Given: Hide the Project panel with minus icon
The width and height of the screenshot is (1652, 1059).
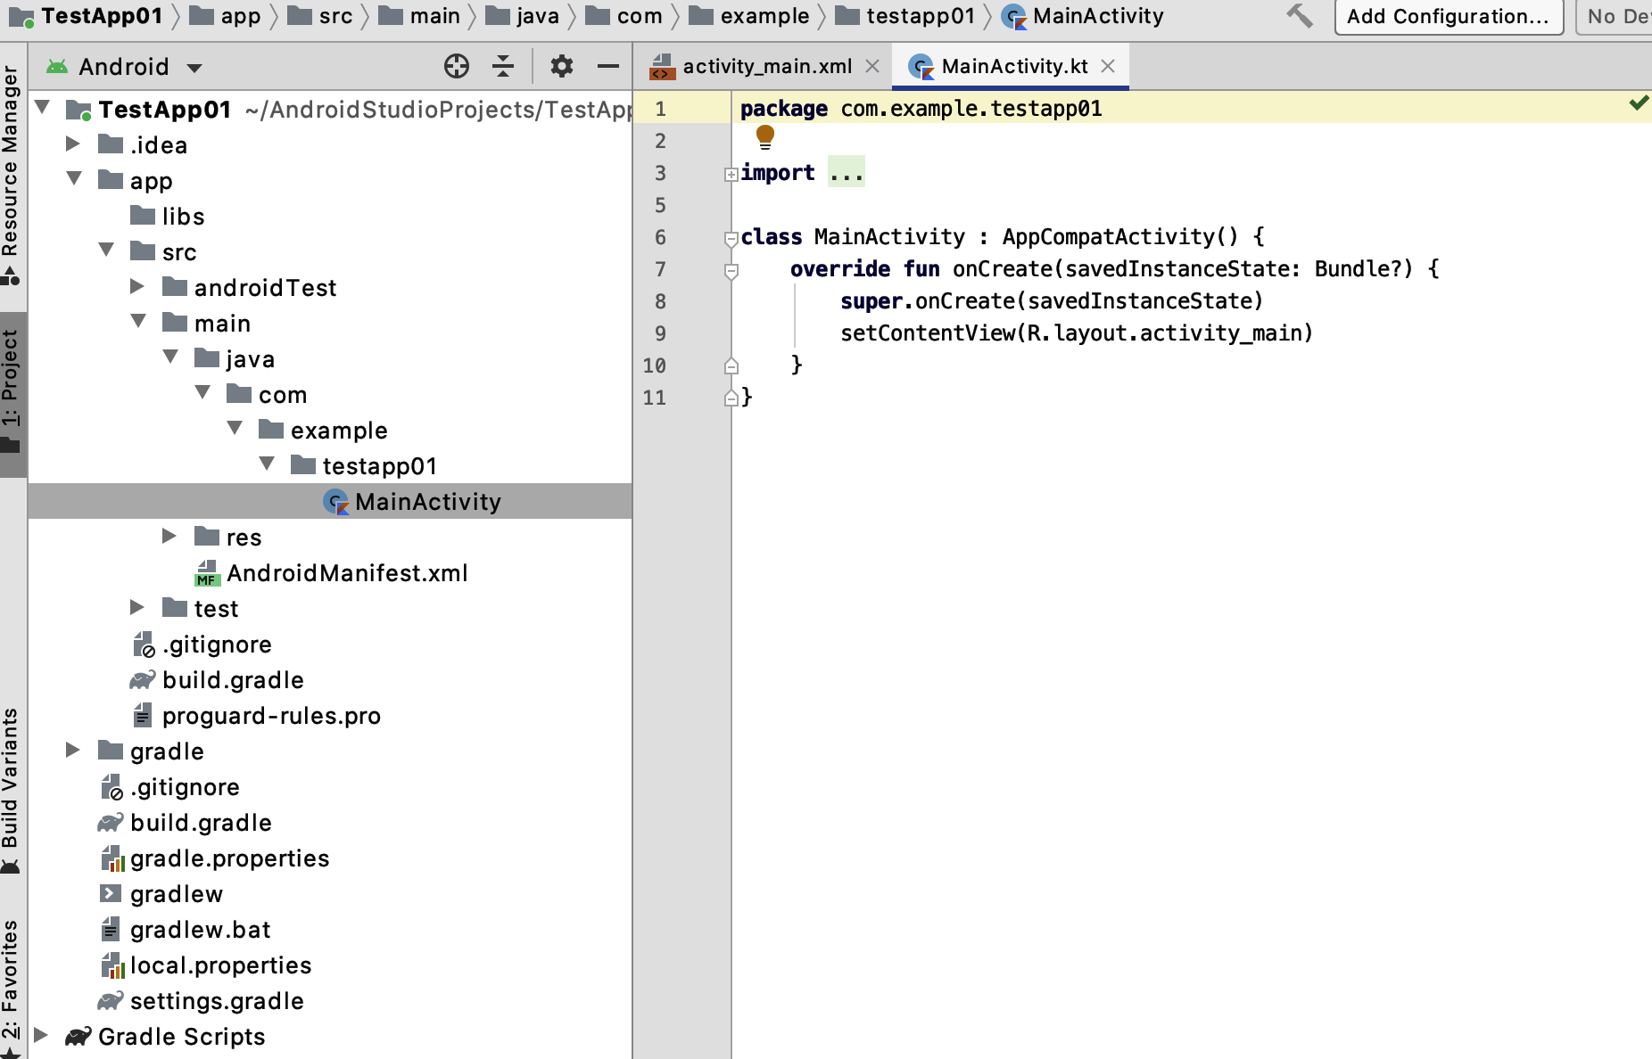Looking at the screenshot, I should [608, 66].
